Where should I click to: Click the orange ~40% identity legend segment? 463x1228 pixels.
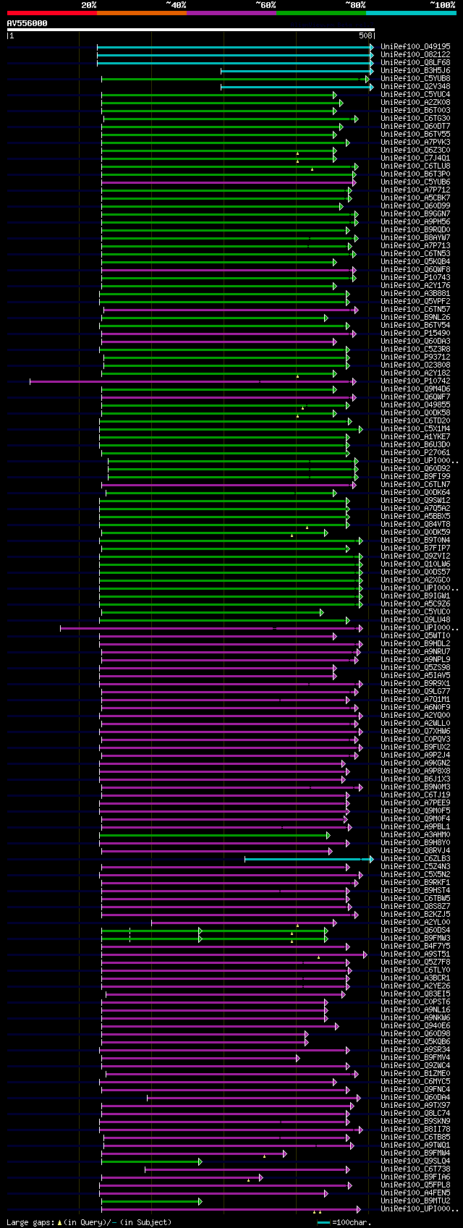pyautogui.click(x=141, y=12)
